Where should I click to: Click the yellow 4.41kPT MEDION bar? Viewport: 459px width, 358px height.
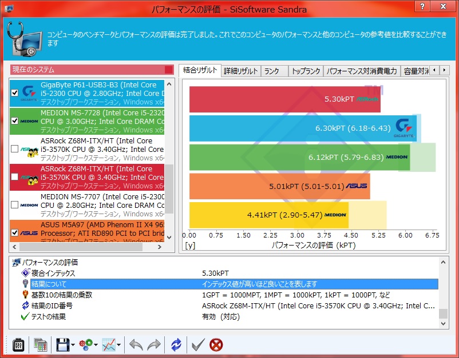point(269,215)
